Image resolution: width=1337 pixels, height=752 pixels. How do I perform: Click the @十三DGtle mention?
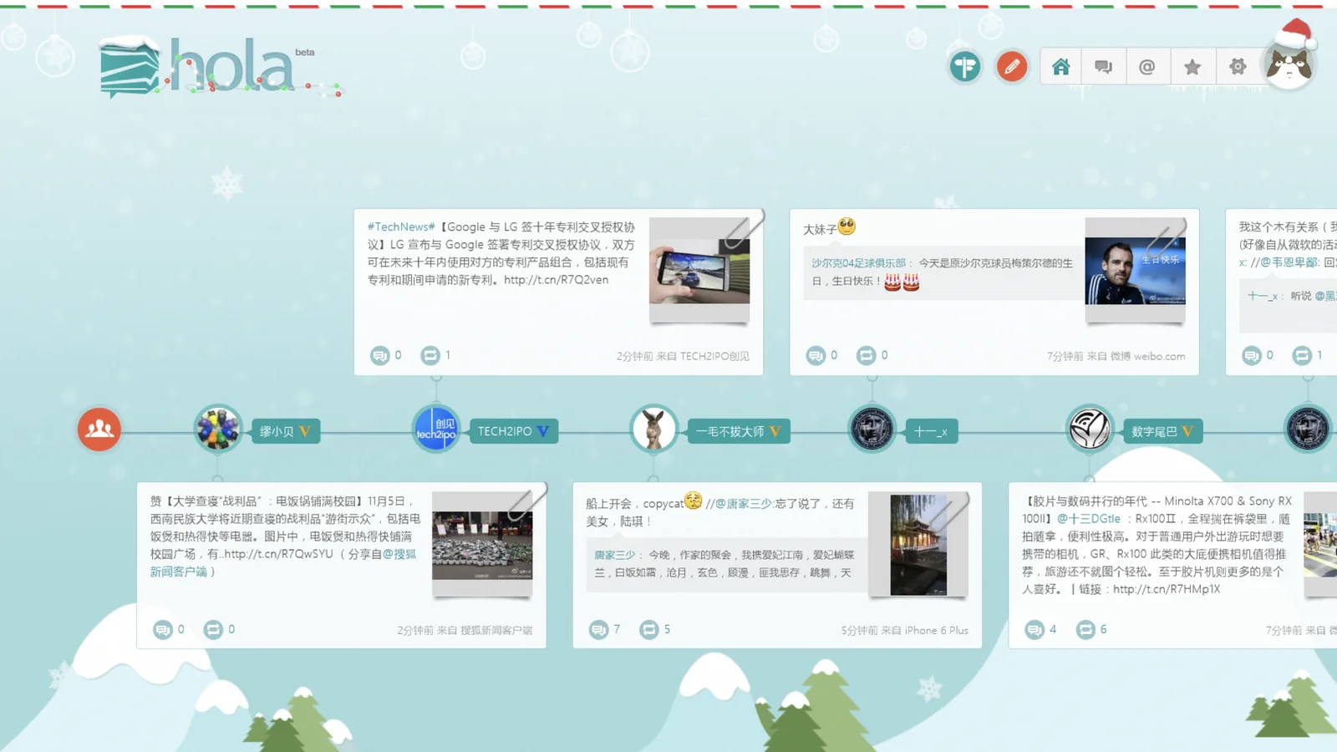(1089, 519)
